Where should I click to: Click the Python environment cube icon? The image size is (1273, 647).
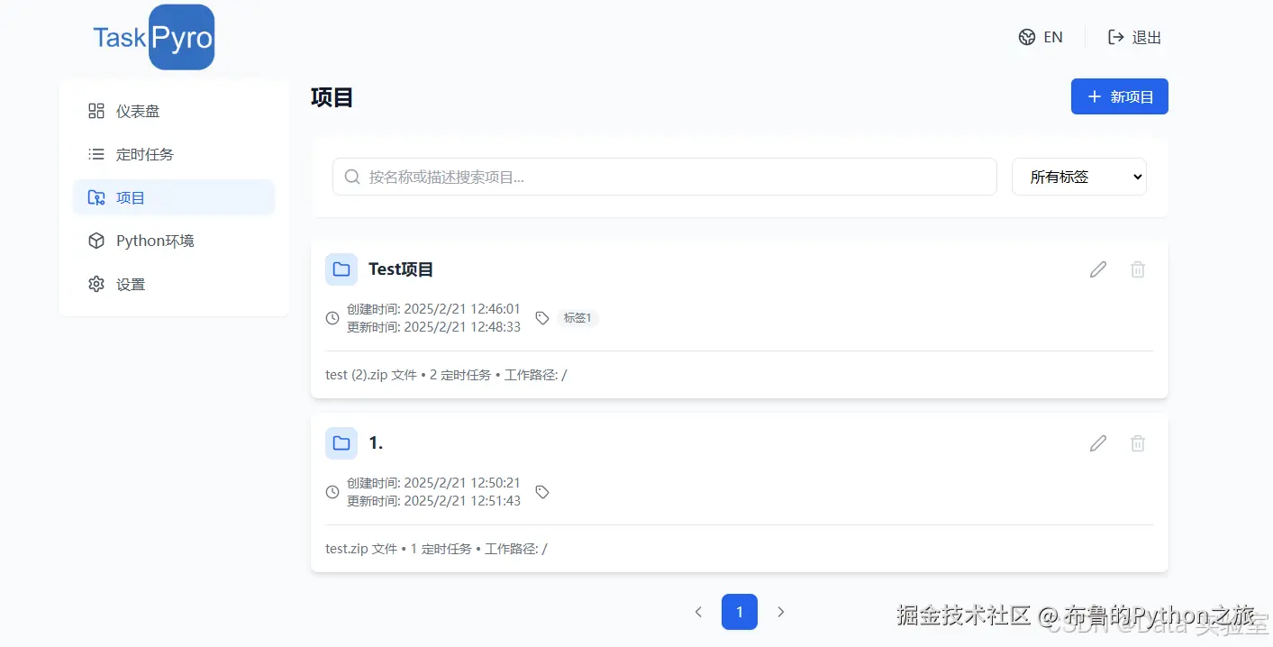pyautogui.click(x=95, y=240)
